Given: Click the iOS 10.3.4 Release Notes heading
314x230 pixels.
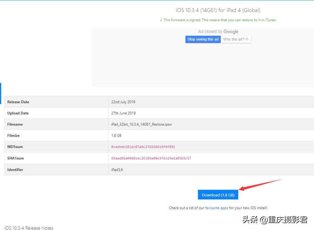Looking at the screenshot, I should point(28,228).
